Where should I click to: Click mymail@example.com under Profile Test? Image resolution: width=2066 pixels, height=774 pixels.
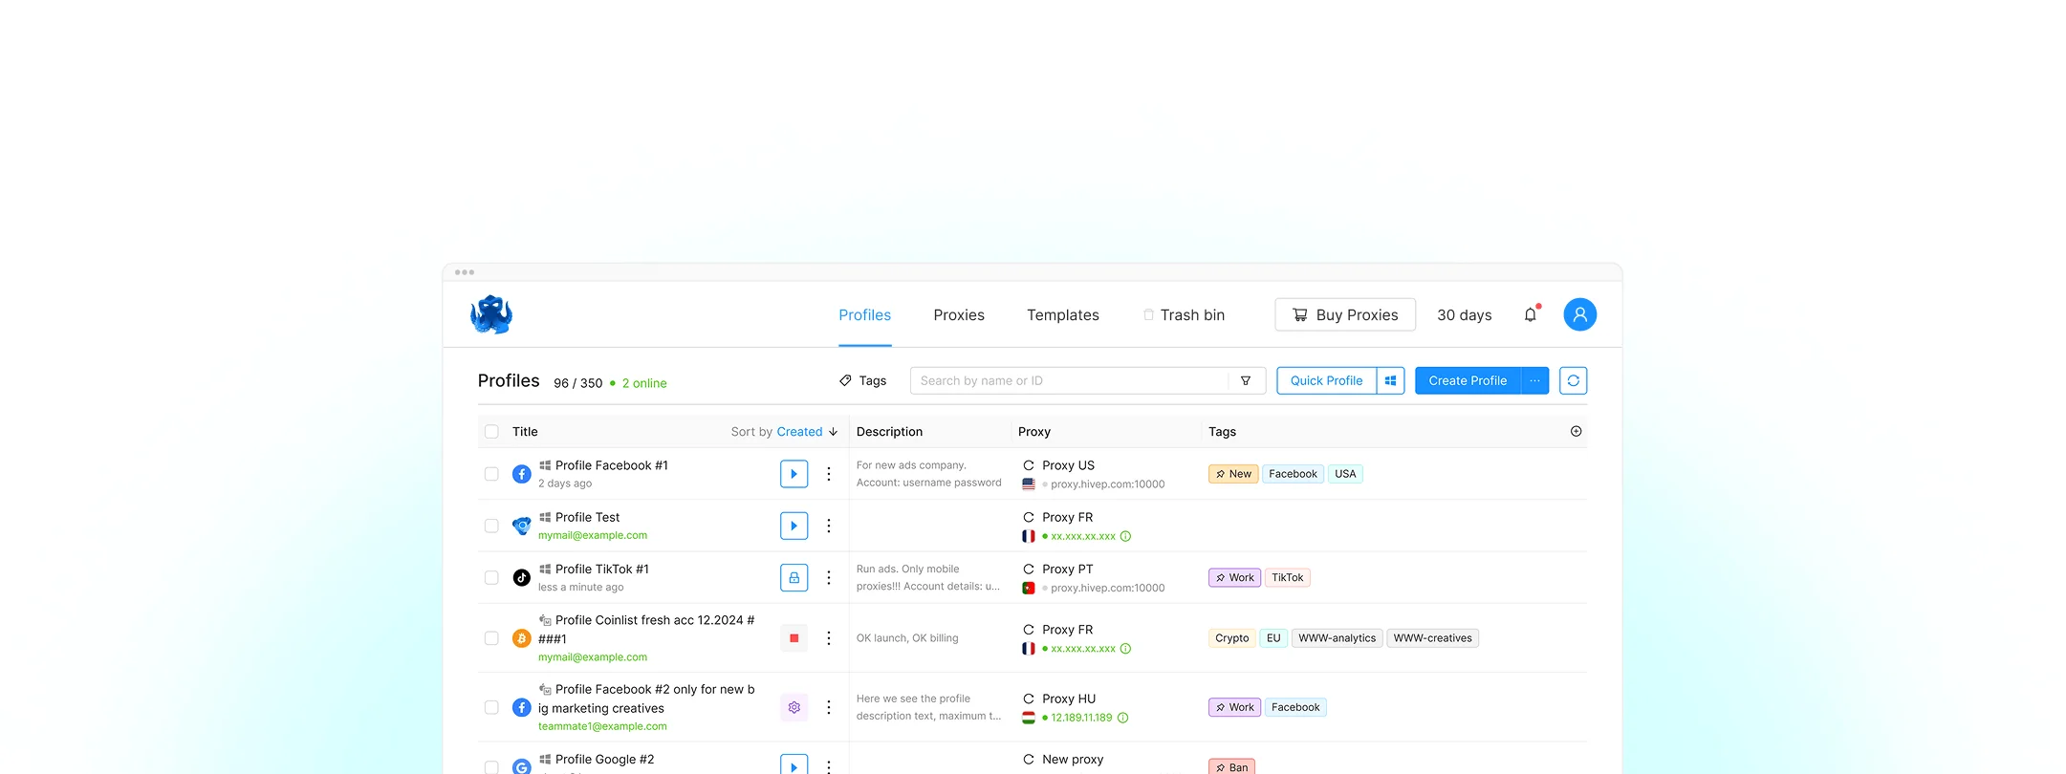(x=593, y=535)
